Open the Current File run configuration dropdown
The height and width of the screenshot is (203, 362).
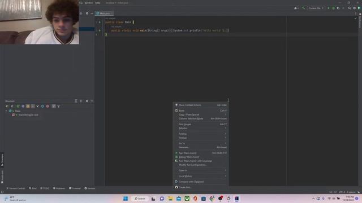[316, 8]
